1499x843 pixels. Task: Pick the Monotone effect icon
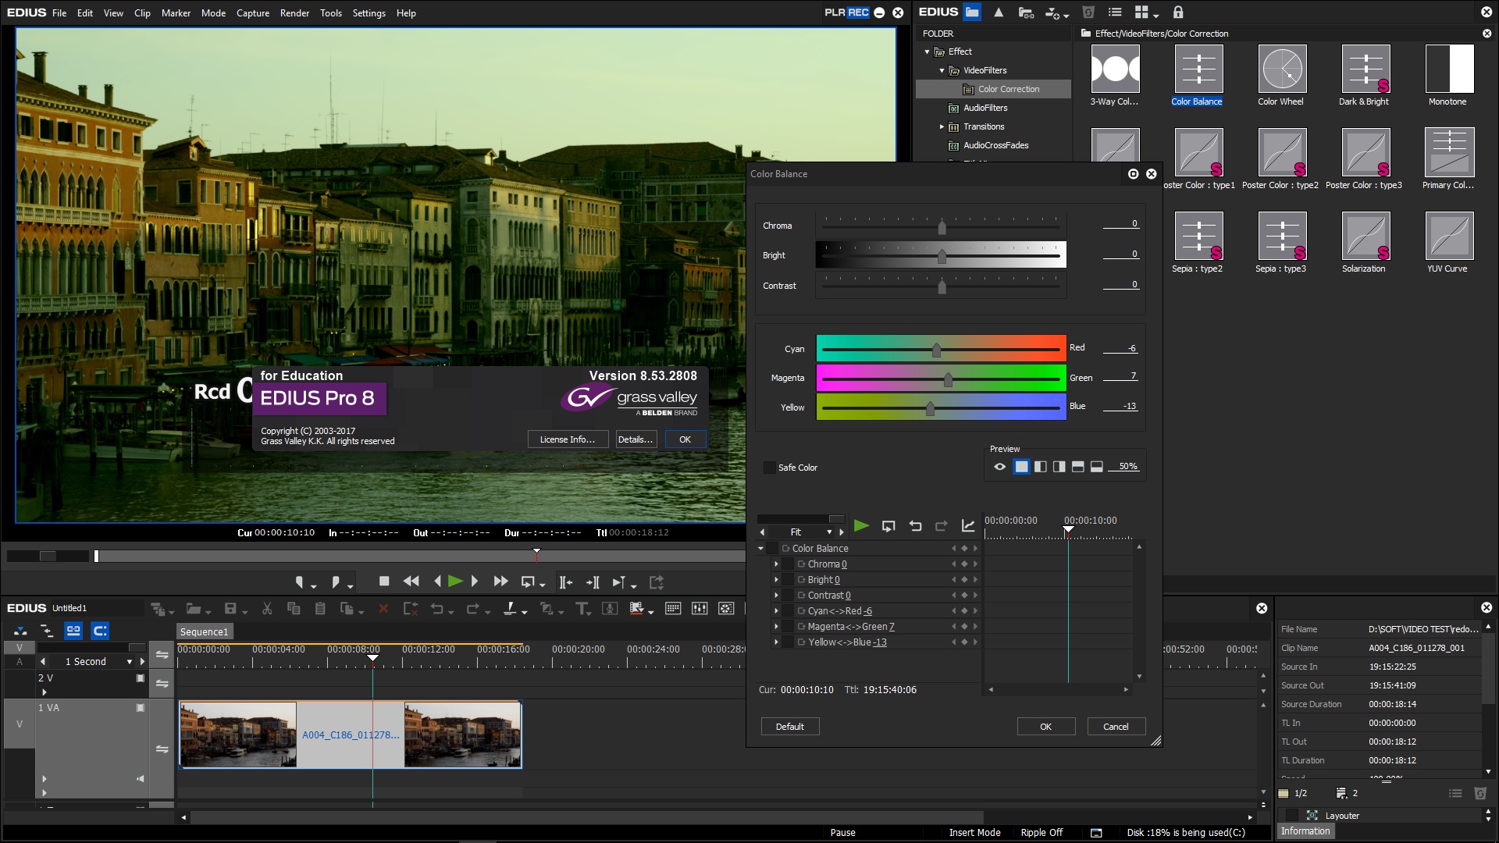tap(1449, 69)
